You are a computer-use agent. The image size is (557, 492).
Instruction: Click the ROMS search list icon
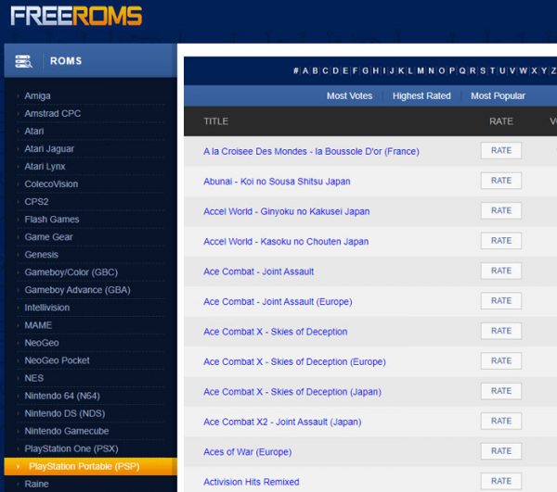point(23,61)
